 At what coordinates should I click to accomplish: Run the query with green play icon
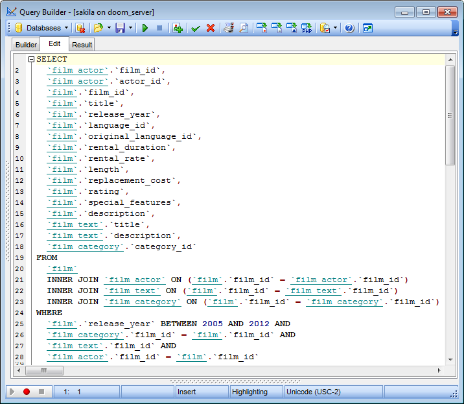pyautogui.click(x=145, y=28)
